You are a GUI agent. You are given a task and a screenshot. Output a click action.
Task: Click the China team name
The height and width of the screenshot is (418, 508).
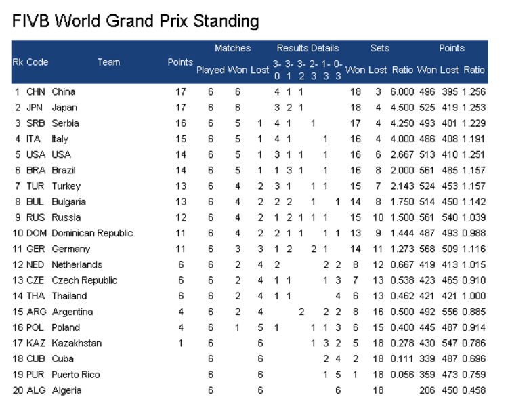click(64, 92)
